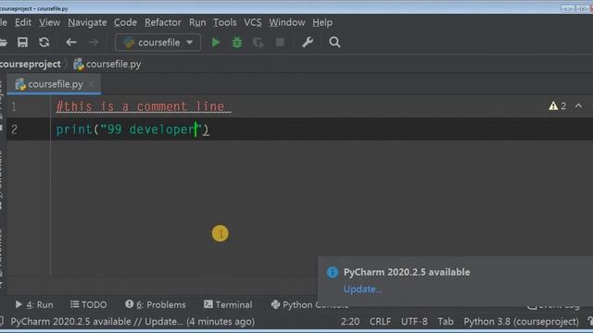Change the UTF-8 file encoding
Viewport: 593px width, 333px height.
414,322
